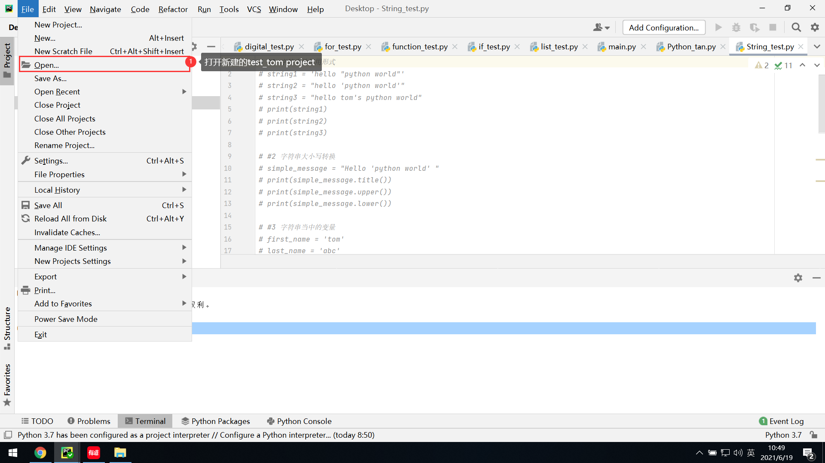This screenshot has width=825, height=463.
Task: Open the VCS menu
Action: (x=254, y=9)
